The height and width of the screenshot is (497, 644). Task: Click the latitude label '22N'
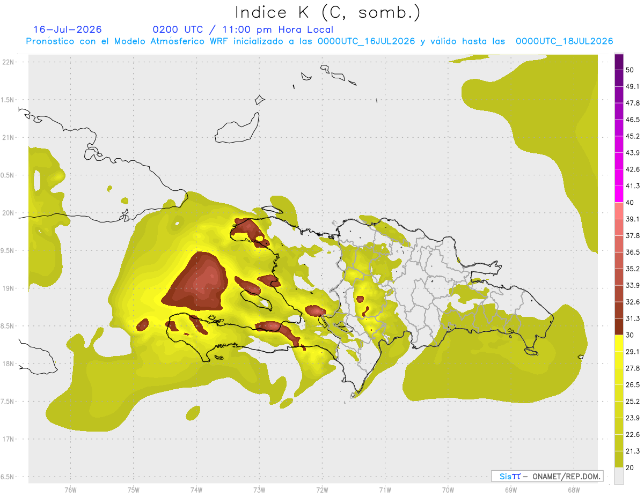tap(8, 62)
